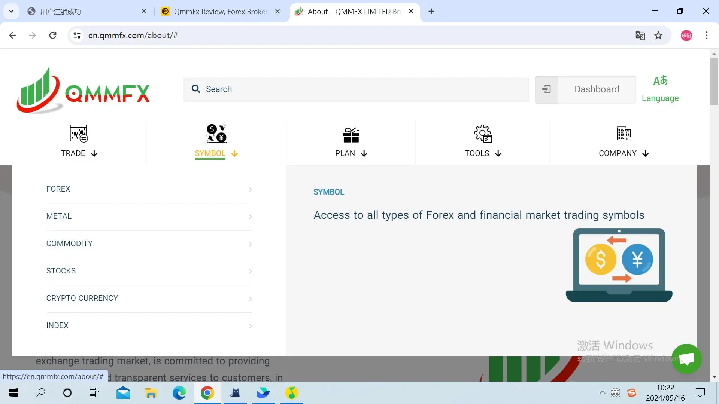The width and height of the screenshot is (719, 404).
Task: Click the PLAN menu label
Action: click(x=345, y=153)
